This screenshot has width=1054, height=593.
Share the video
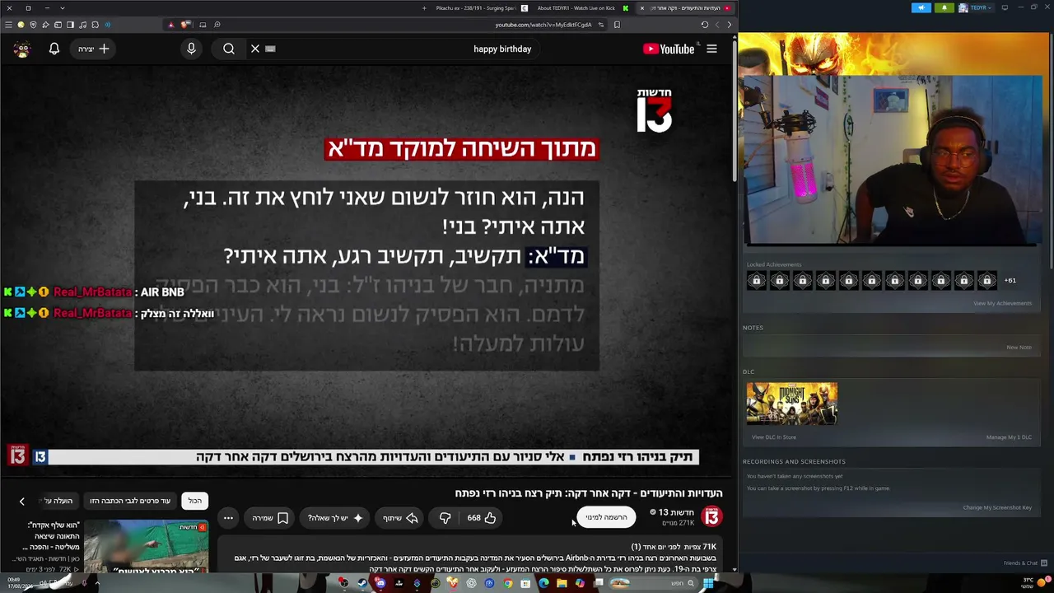pyautogui.click(x=400, y=518)
